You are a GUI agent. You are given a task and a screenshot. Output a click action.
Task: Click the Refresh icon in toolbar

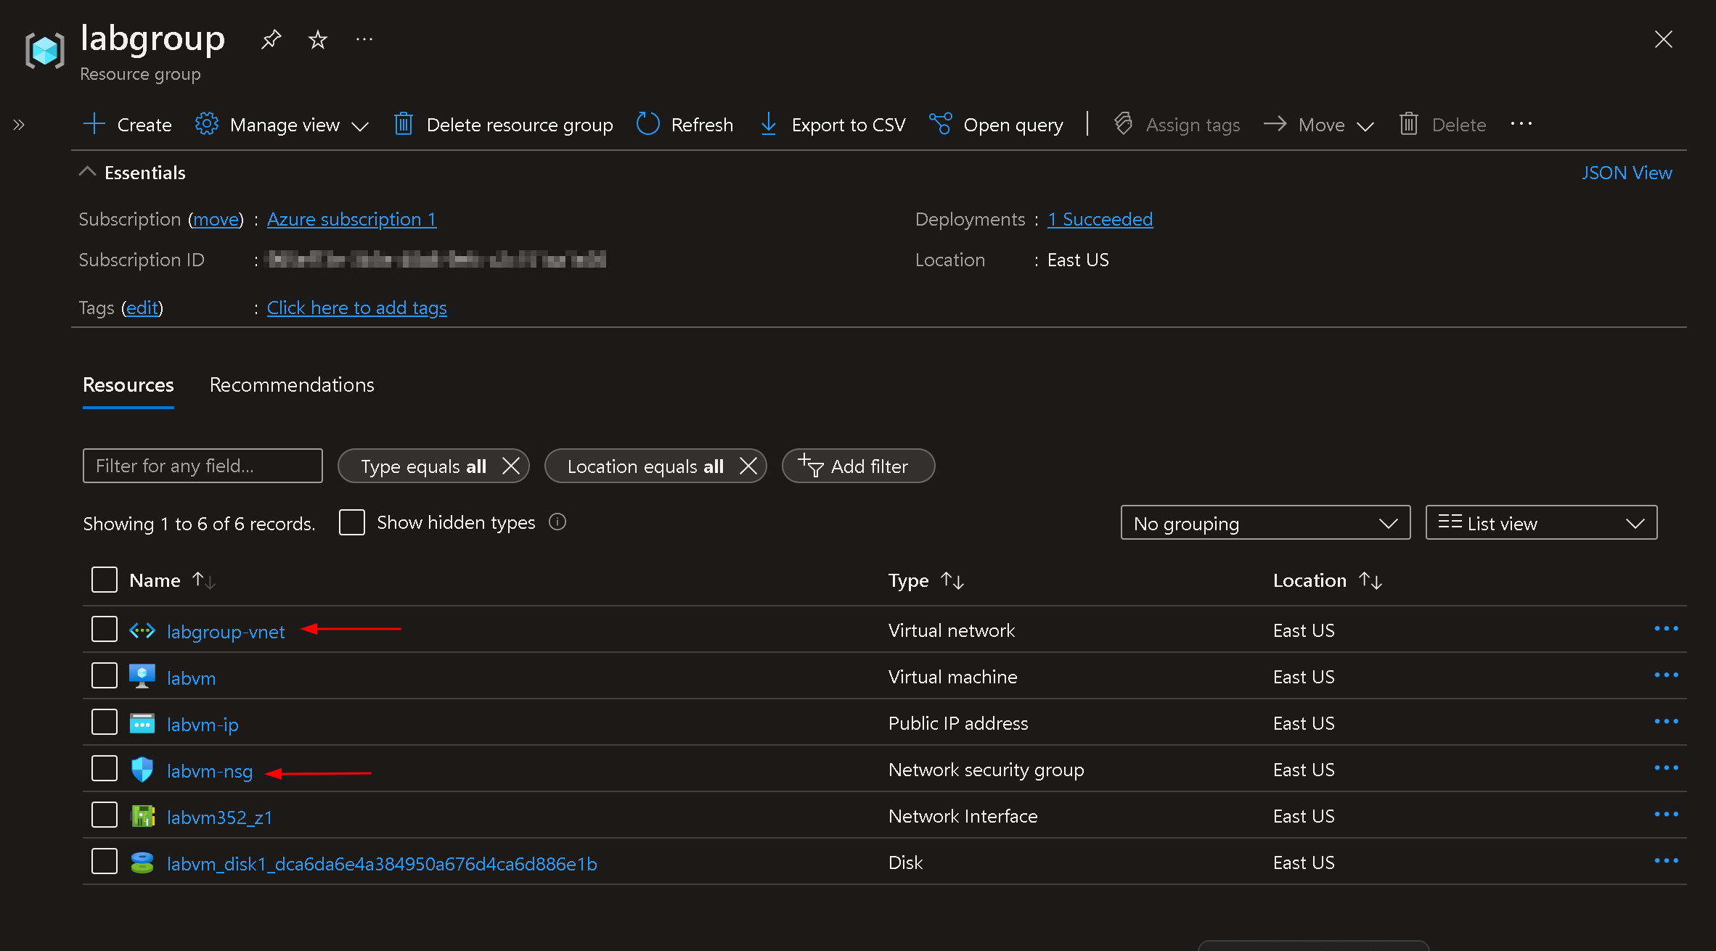tap(647, 124)
